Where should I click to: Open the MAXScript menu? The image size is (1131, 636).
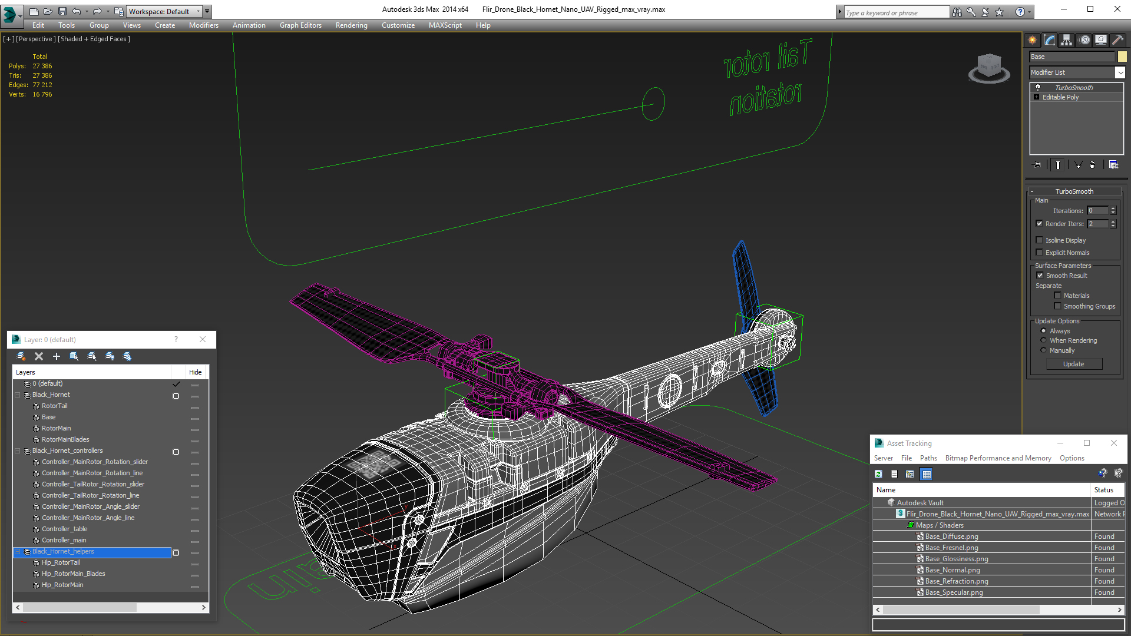pos(445,25)
